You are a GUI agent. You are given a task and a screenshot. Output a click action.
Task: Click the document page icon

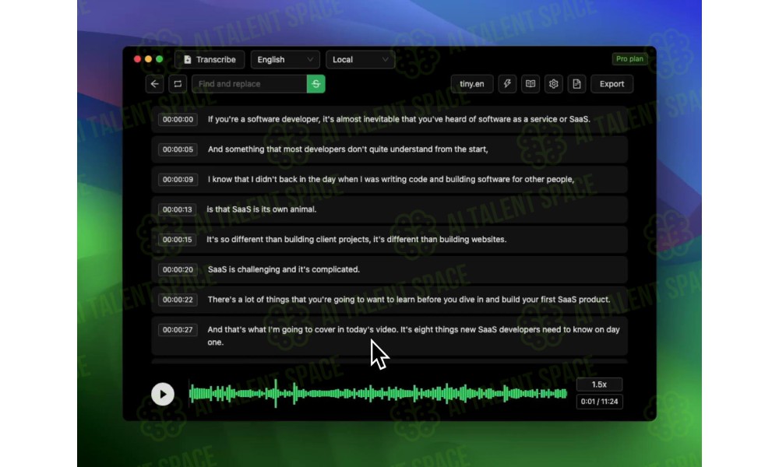pyautogui.click(x=576, y=84)
